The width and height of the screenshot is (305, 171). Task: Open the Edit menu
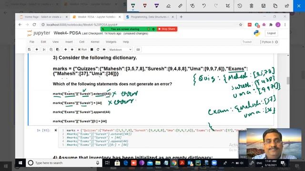(43, 42)
